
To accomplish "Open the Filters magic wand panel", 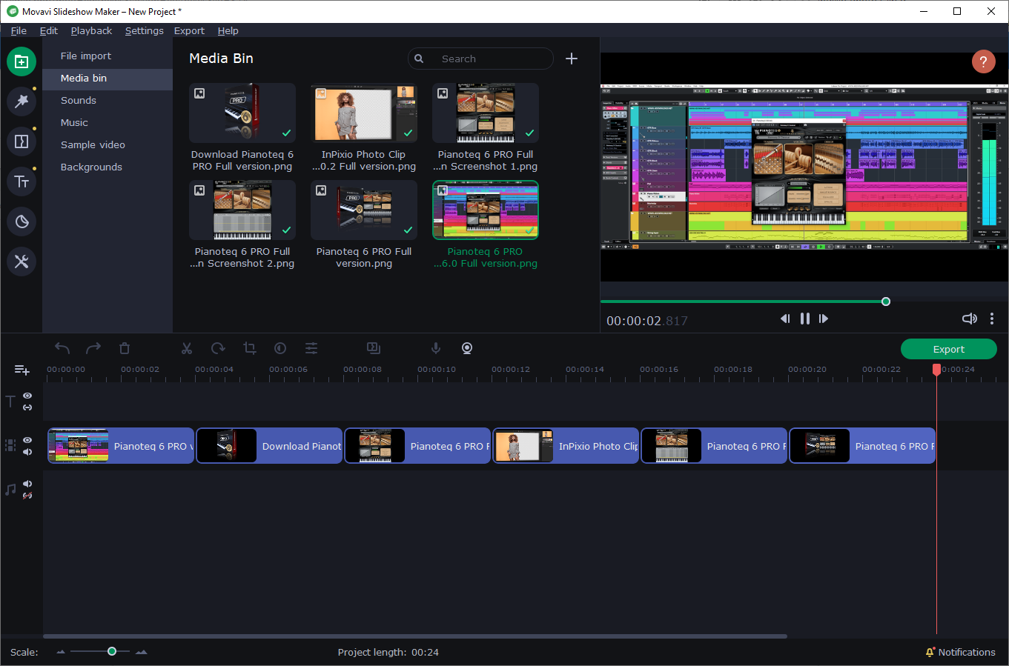I will [x=21, y=101].
